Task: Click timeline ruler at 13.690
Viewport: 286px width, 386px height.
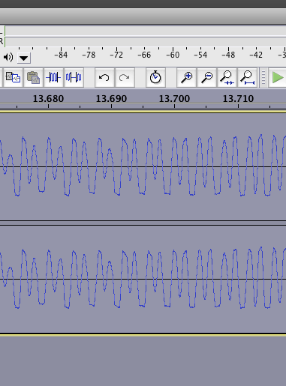Action: [111, 99]
